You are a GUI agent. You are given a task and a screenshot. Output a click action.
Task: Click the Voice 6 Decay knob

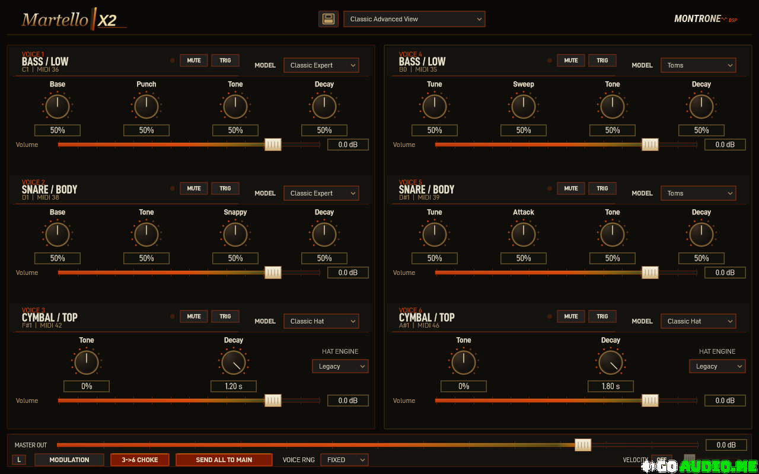611,363
